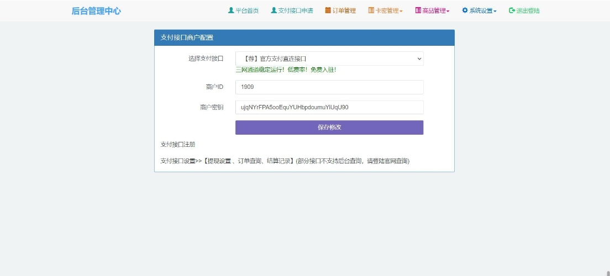
Task: Click the list icon beside 卡密管理
Action: (371, 10)
